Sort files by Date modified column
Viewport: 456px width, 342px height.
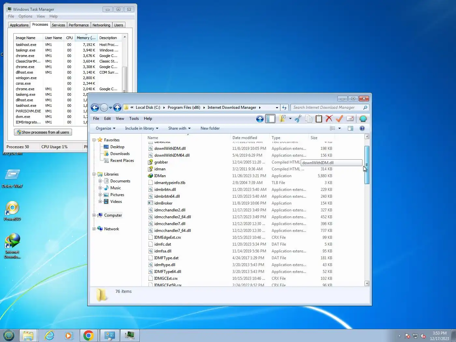(x=250, y=138)
